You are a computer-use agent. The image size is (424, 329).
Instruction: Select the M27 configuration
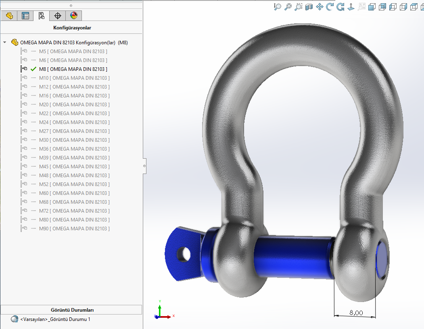coord(74,131)
